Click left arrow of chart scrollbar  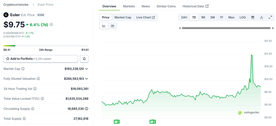[x=180, y=28]
